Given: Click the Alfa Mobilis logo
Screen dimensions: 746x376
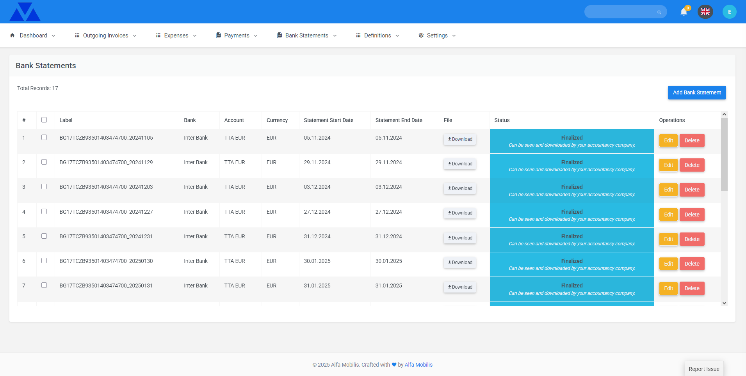Looking at the screenshot, I should point(25,12).
